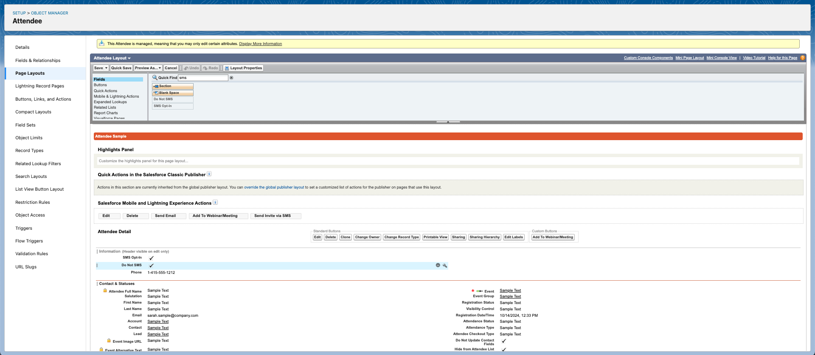Select custom button Add To Webinar/Meeting

pyautogui.click(x=553, y=237)
